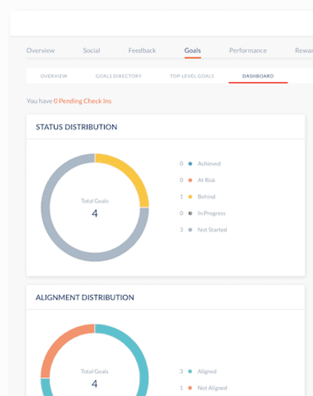Image resolution: width=313 pixels, height=396 pixels.
Task: Click the 0 Pending Check Ins link
Action: coord(82,101)
